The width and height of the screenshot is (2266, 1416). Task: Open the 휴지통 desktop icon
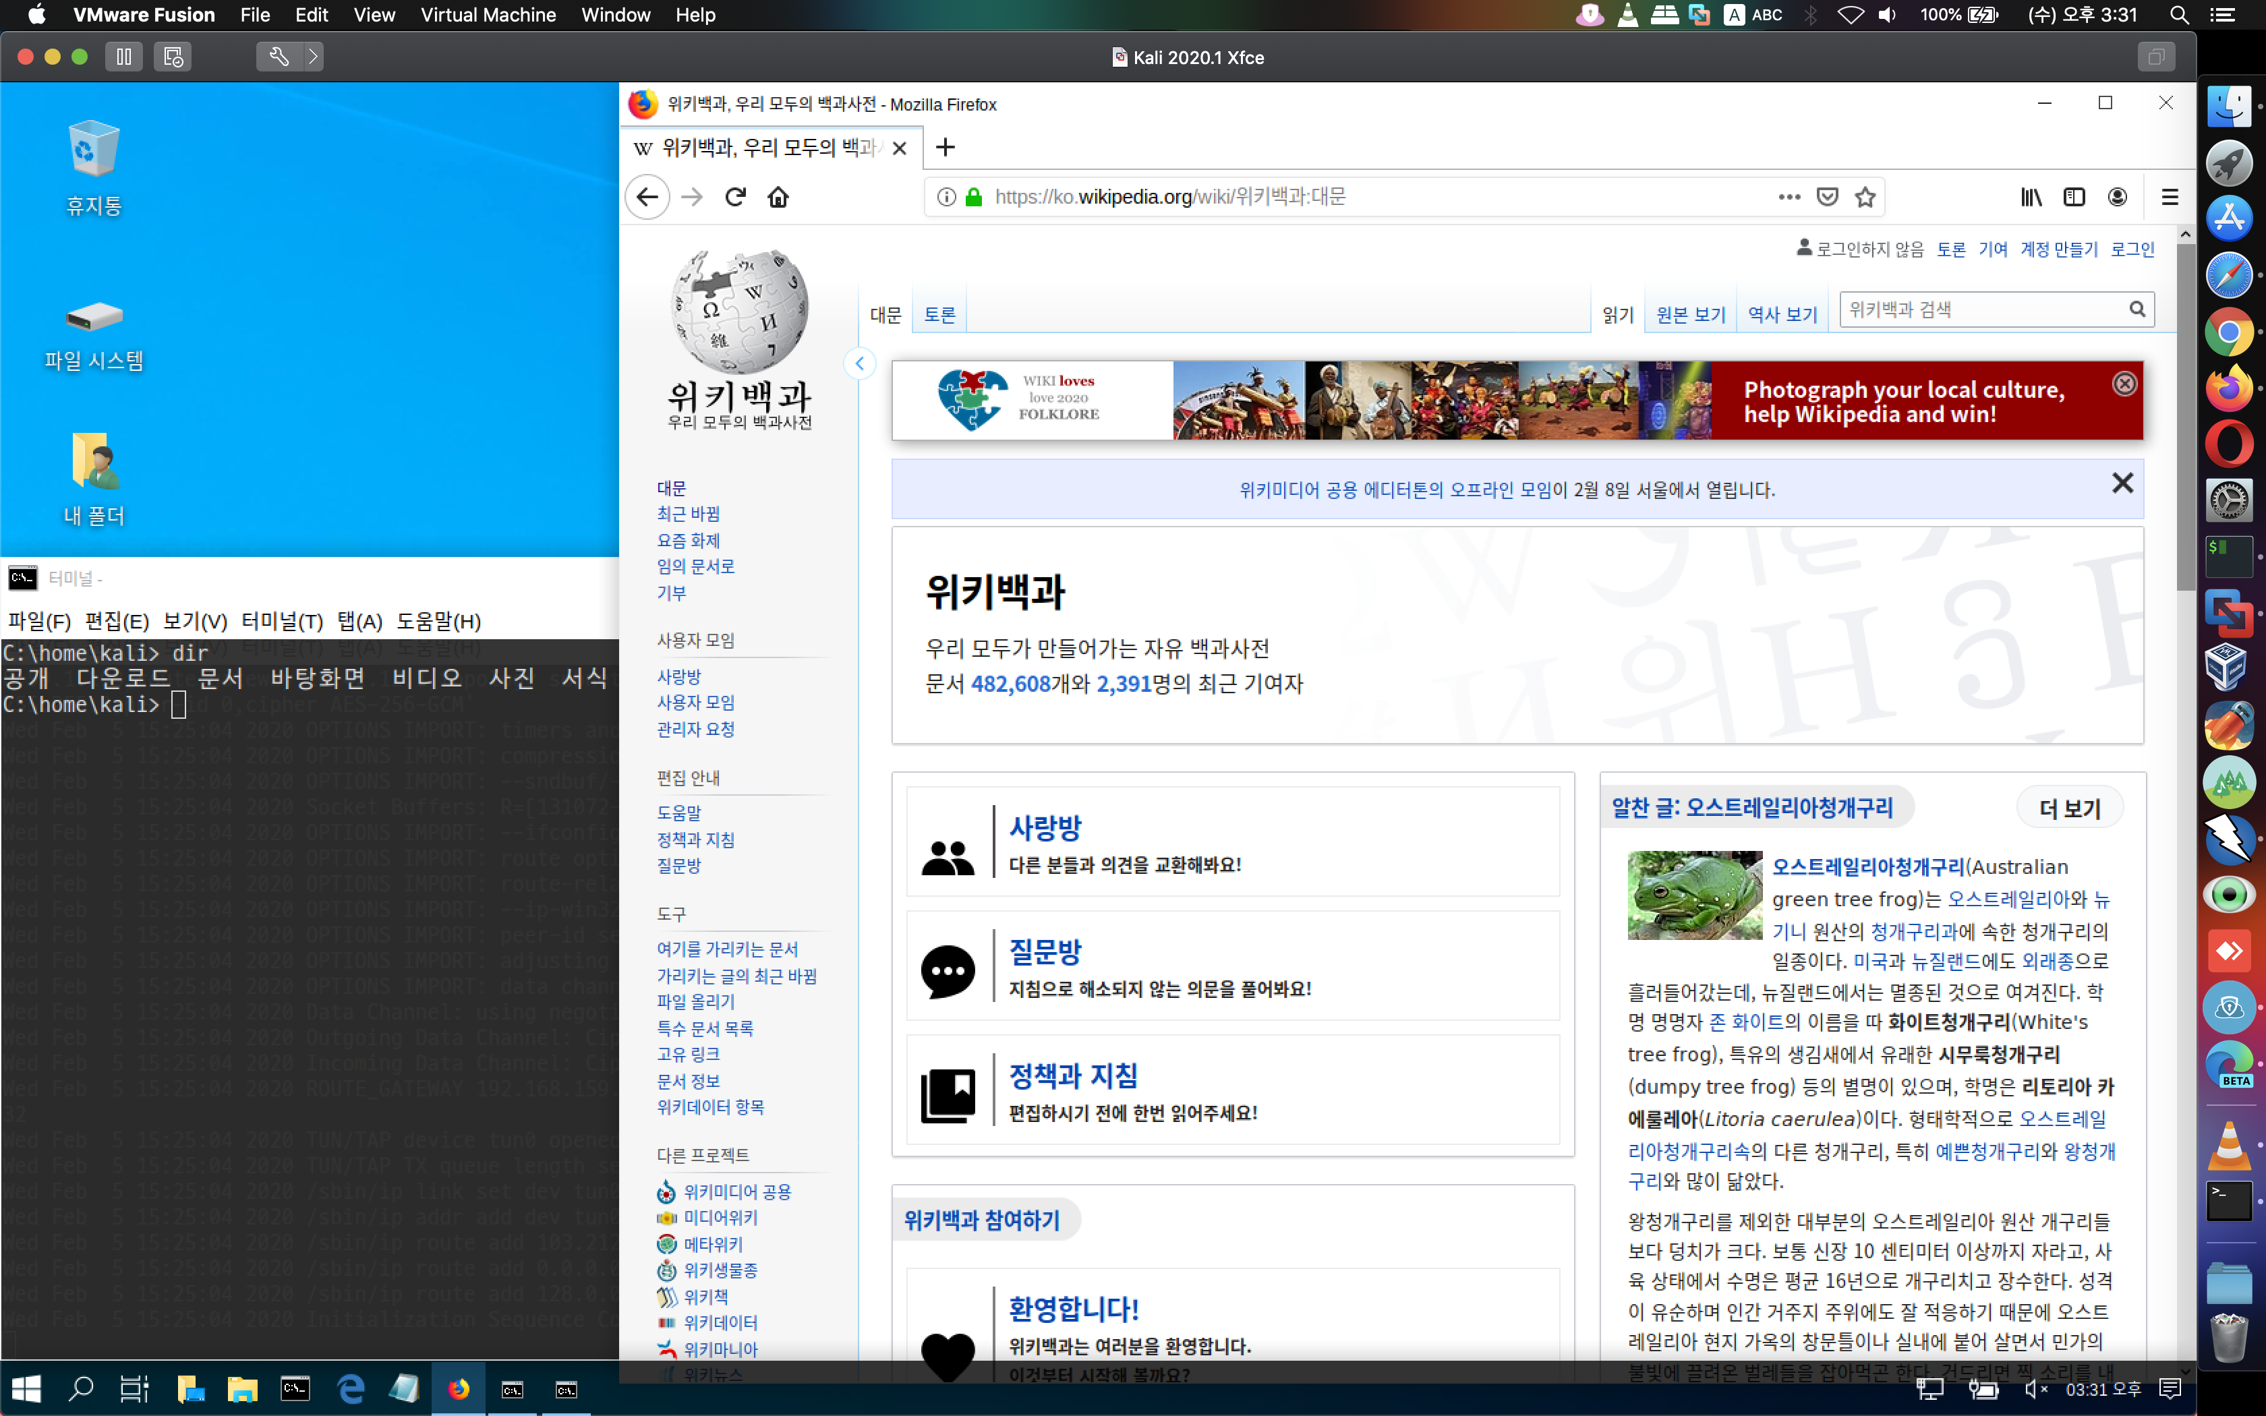coord(94,169)
